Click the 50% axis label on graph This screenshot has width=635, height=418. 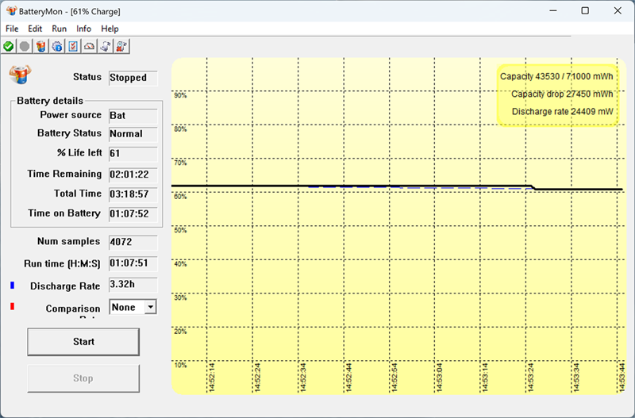coord(180,230)
